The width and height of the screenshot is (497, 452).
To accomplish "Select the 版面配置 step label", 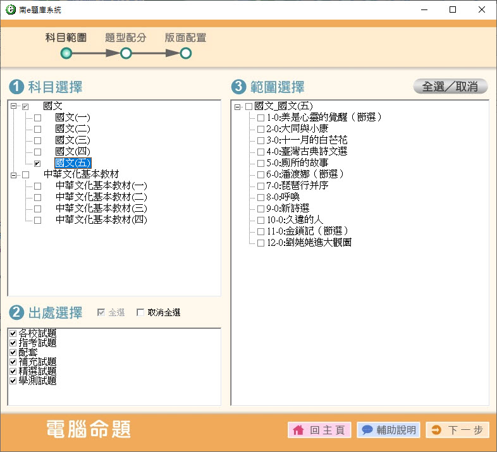I will coord(185,38).
